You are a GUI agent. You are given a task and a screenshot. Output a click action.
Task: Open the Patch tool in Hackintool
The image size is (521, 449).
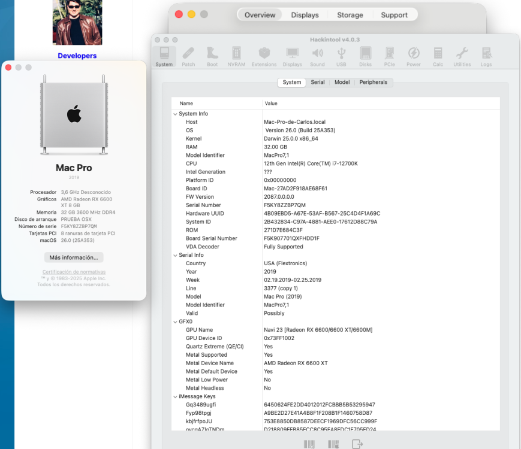pyautogui.click(x=188, y=57)
